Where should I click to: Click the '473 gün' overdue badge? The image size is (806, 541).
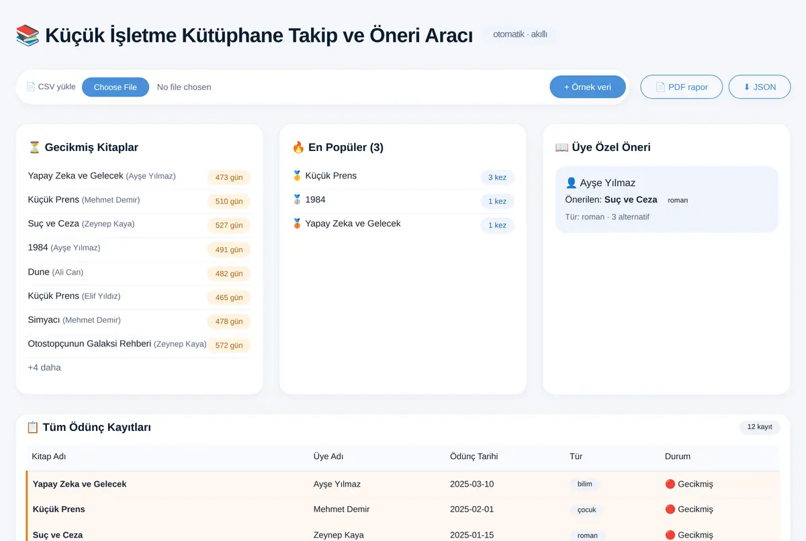point(229,178)
